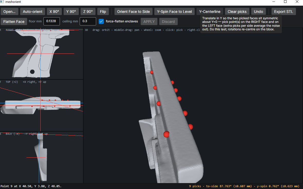303x189 pixels.
Task: Click the y-spin 0.762° status readout
Action: [278, 186]
